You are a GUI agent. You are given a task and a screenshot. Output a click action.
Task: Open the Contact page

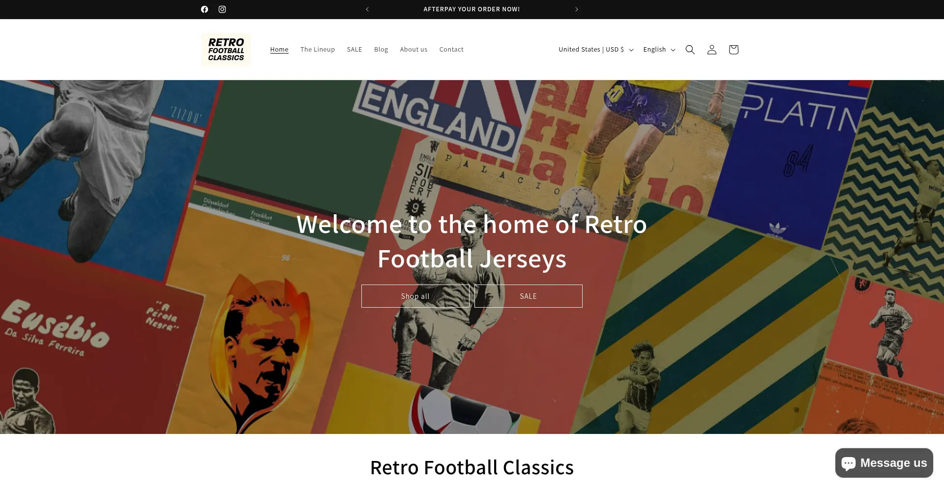tap(451, 50)
